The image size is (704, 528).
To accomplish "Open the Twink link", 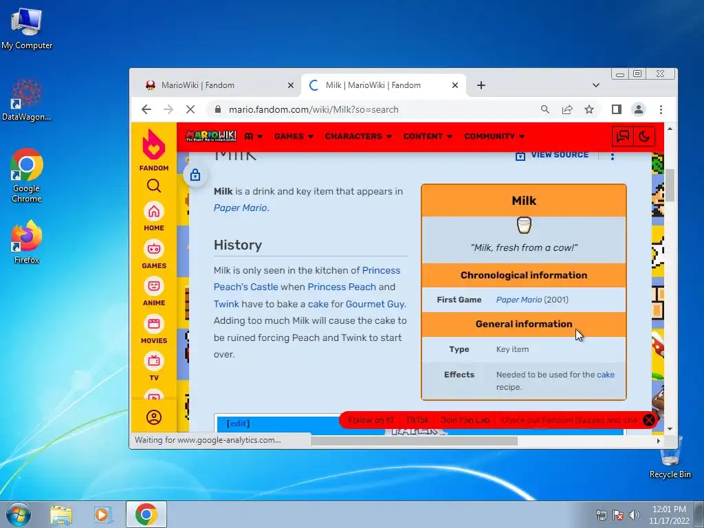I will click(x=226, y=304).
